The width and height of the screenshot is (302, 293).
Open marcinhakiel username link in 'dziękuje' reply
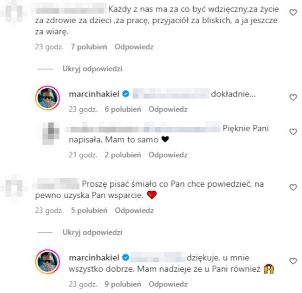tap(94, 257)
